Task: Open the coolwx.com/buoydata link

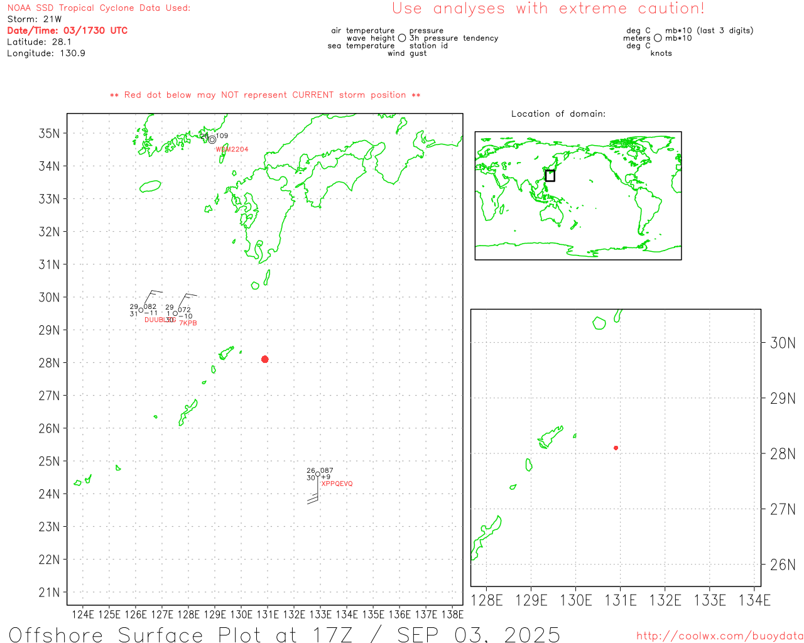Action: click(720, 636)
